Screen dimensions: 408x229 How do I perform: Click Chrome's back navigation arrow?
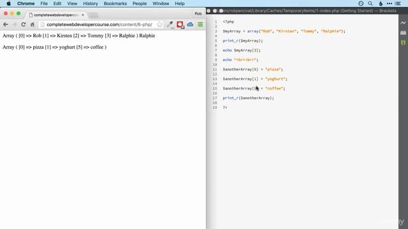[6, 24]
